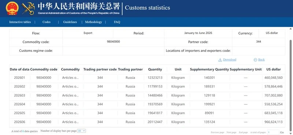293x135 pixels.
Task: Select the 202604 date cell
Action: (x=19, y=104)
